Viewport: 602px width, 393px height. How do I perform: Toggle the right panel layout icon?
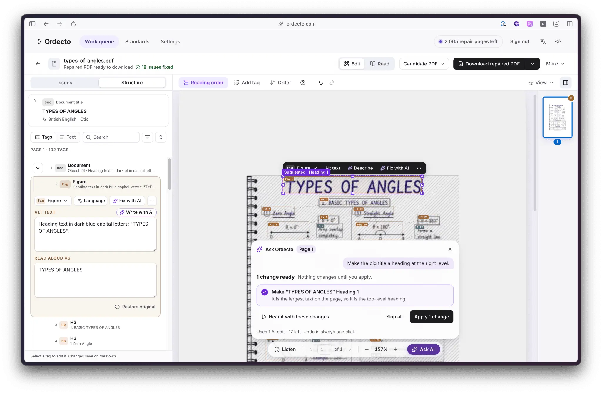coord(566,83)
